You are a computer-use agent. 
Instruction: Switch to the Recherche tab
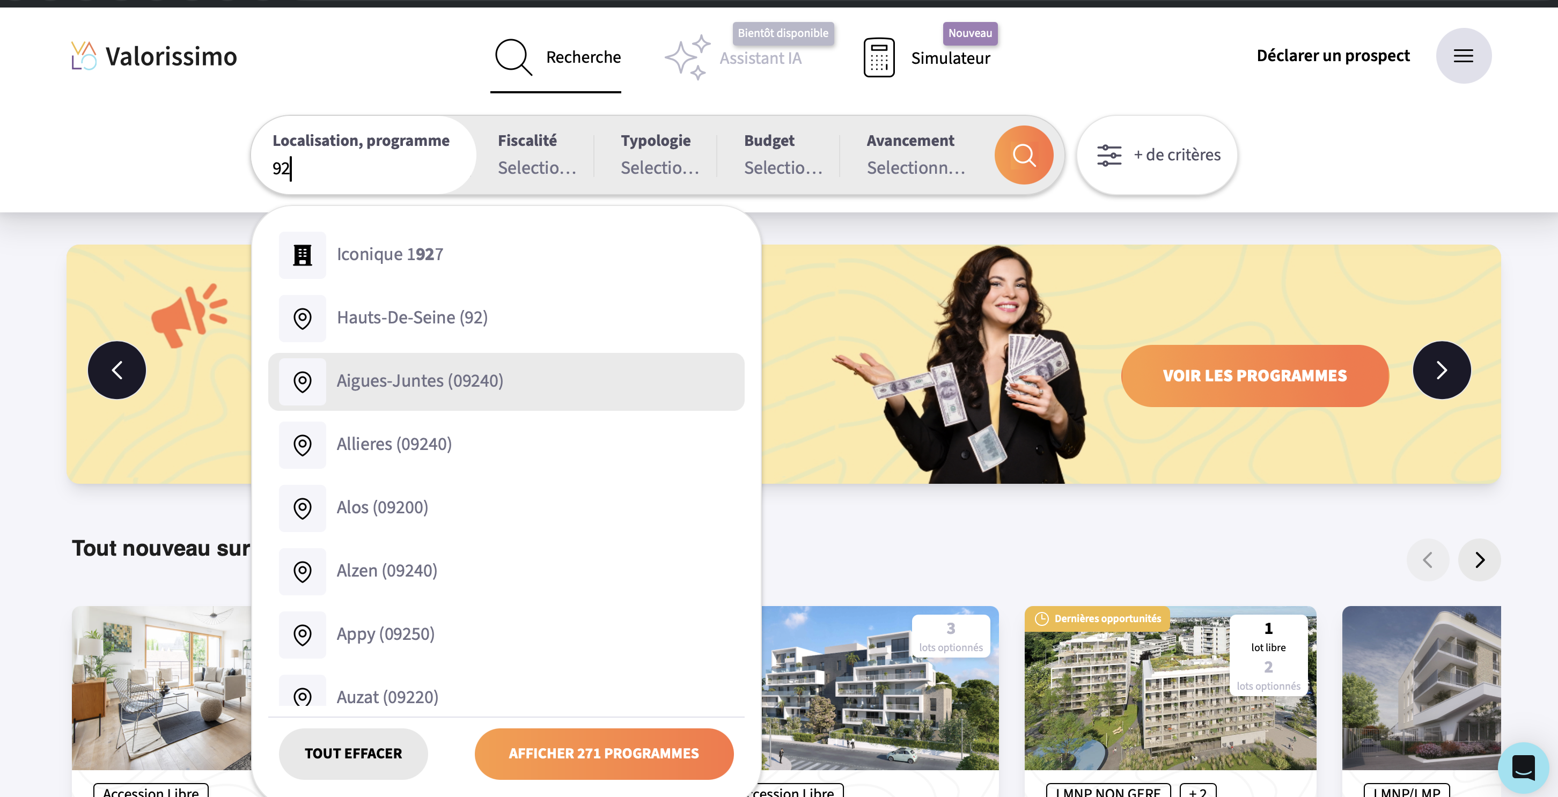556,57
